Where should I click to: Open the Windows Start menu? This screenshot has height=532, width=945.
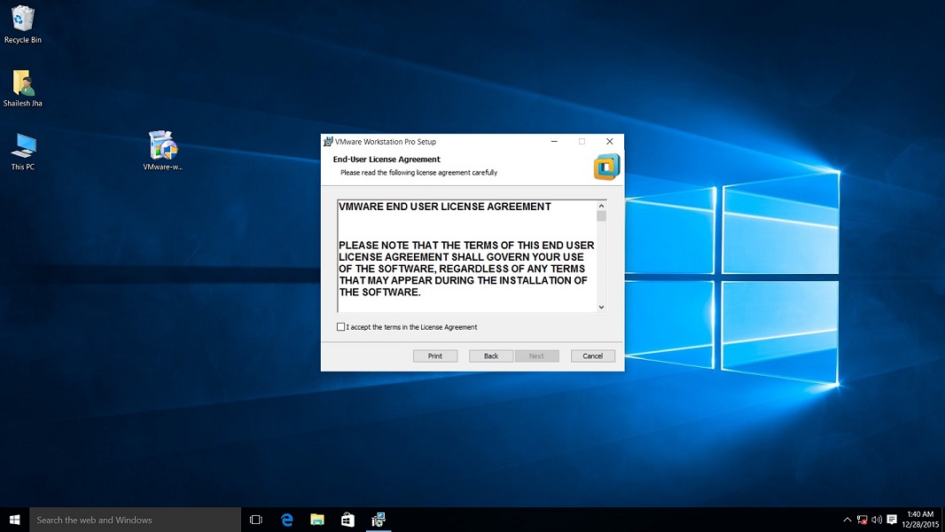click(x=14, y=520)
